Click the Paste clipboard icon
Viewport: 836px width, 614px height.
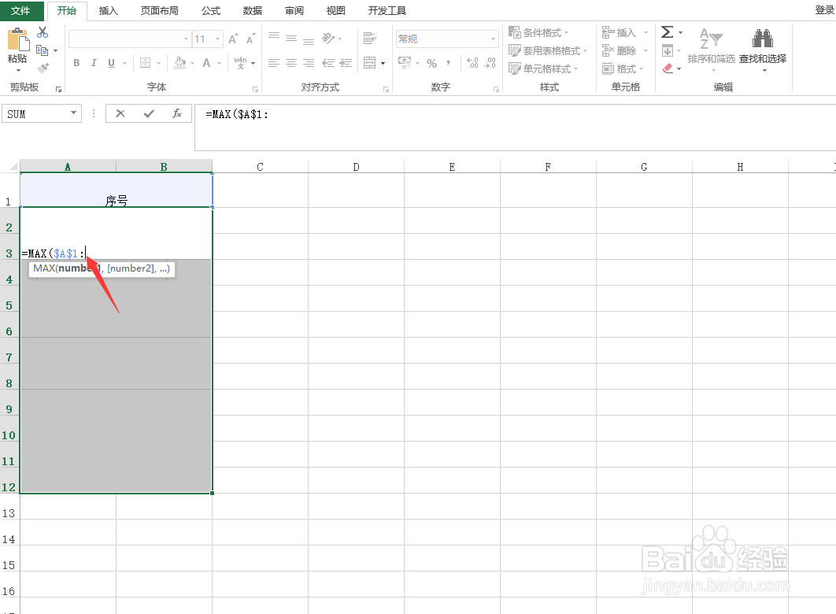click(17, 40)
